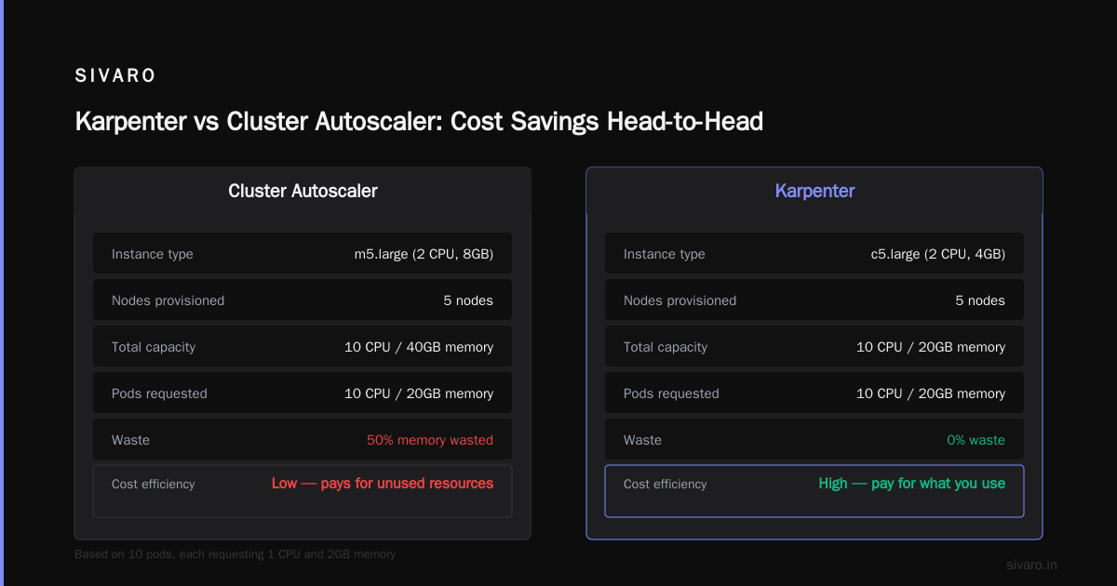Click Instance type label in Cluster Autoscaler card
This screenshot has width=1117, height=586.
click(153, 254)
